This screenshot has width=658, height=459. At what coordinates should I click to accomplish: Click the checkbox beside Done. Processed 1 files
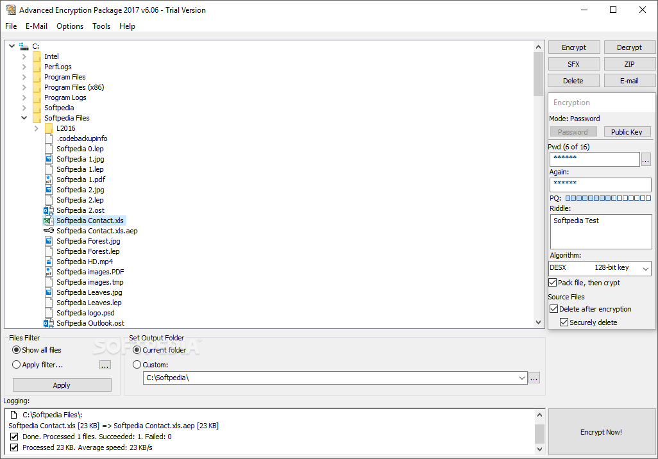(x=14, y=437)
